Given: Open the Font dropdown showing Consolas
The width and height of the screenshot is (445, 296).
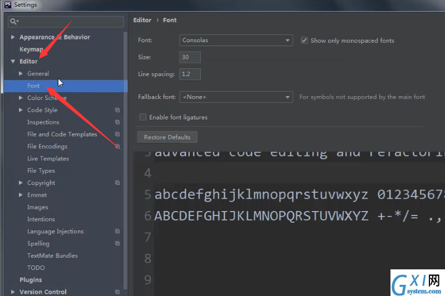Looking at the screenshot, I should click(236, 40).
